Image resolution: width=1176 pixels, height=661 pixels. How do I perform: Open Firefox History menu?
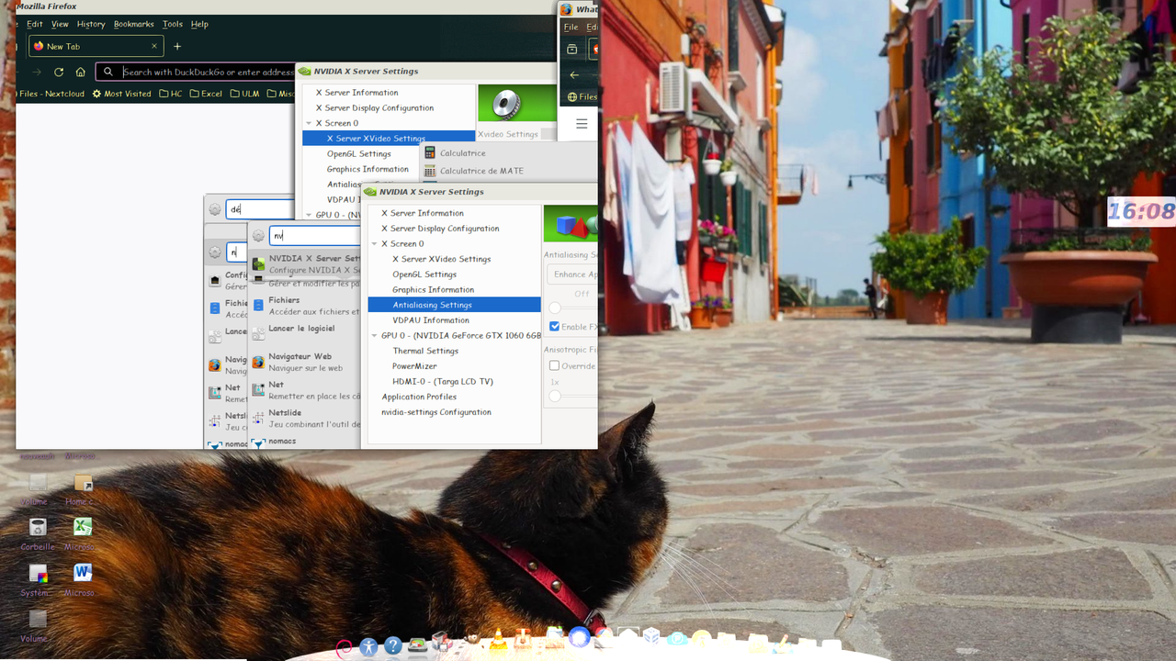(91, 24)
